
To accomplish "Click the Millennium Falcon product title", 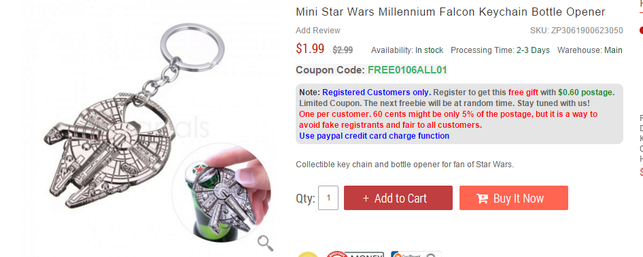I will [450, 12].
